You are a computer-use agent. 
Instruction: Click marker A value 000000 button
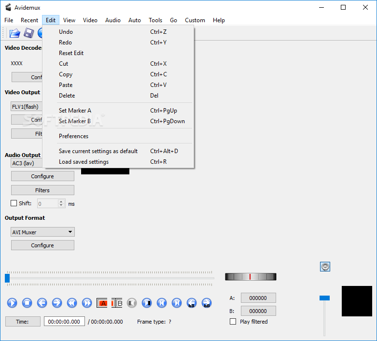pos(258,298)
